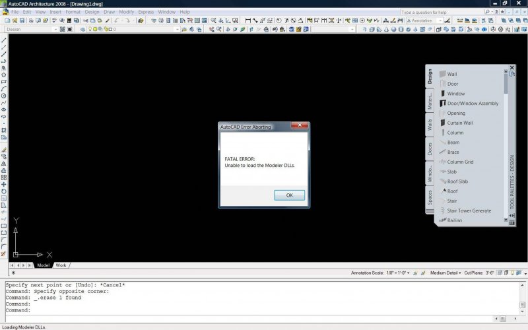Close the AutoCAD Error Aborting dialog with the X
This screenshot has width=528, height=330.
[x=300, y=125]
